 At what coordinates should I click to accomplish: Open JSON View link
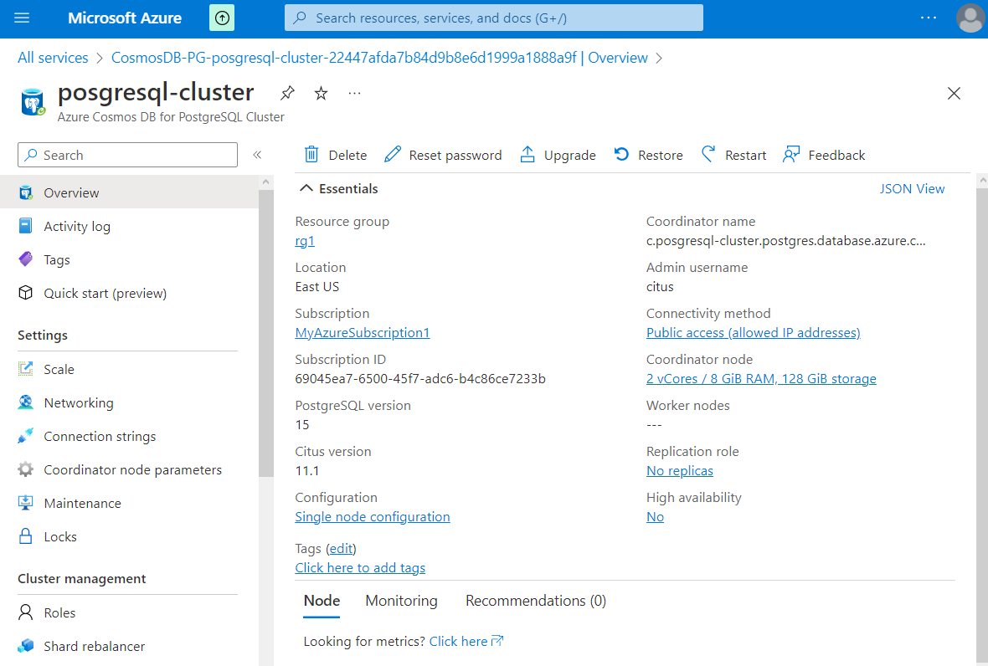912,189
